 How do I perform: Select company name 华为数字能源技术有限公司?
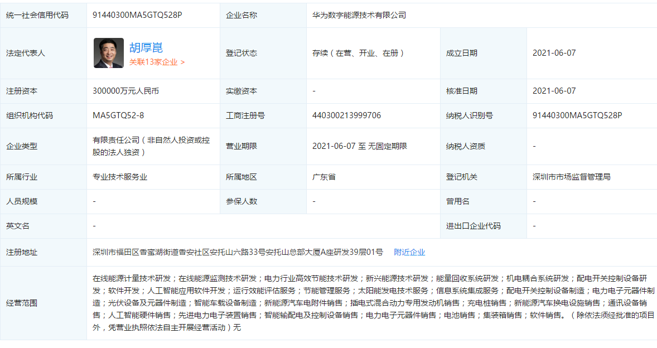click(359, 15)
